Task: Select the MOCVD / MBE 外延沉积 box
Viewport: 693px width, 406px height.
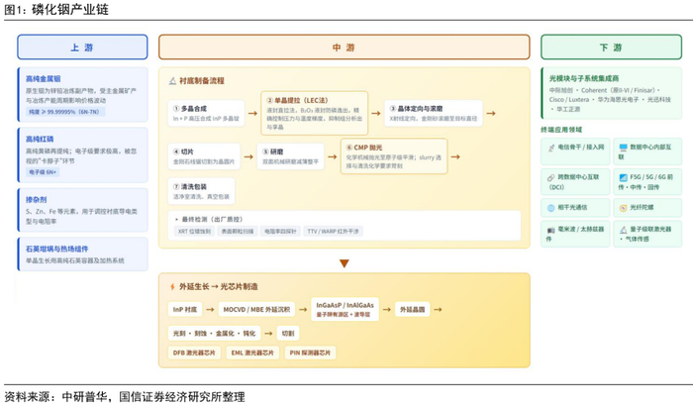Action: (x=256, y=309)
